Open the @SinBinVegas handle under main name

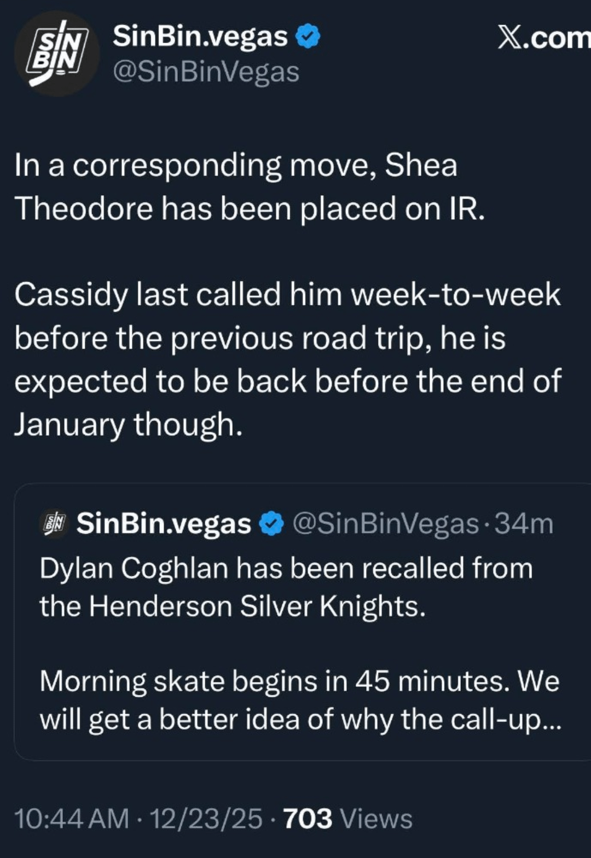click(x=206, y=72)
